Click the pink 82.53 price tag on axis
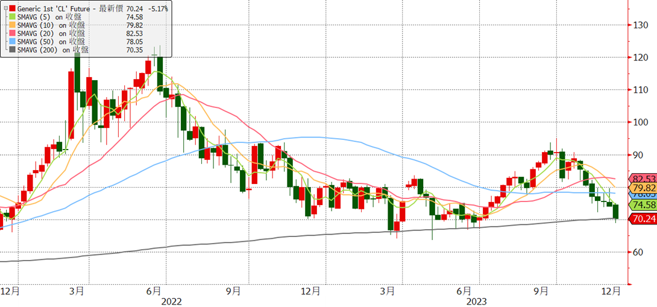This screenshot has height=307, width=657. tap(641, 179)
